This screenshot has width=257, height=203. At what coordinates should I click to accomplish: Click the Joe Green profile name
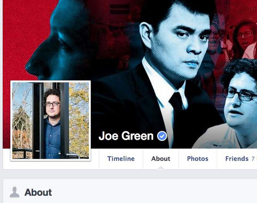126,136
